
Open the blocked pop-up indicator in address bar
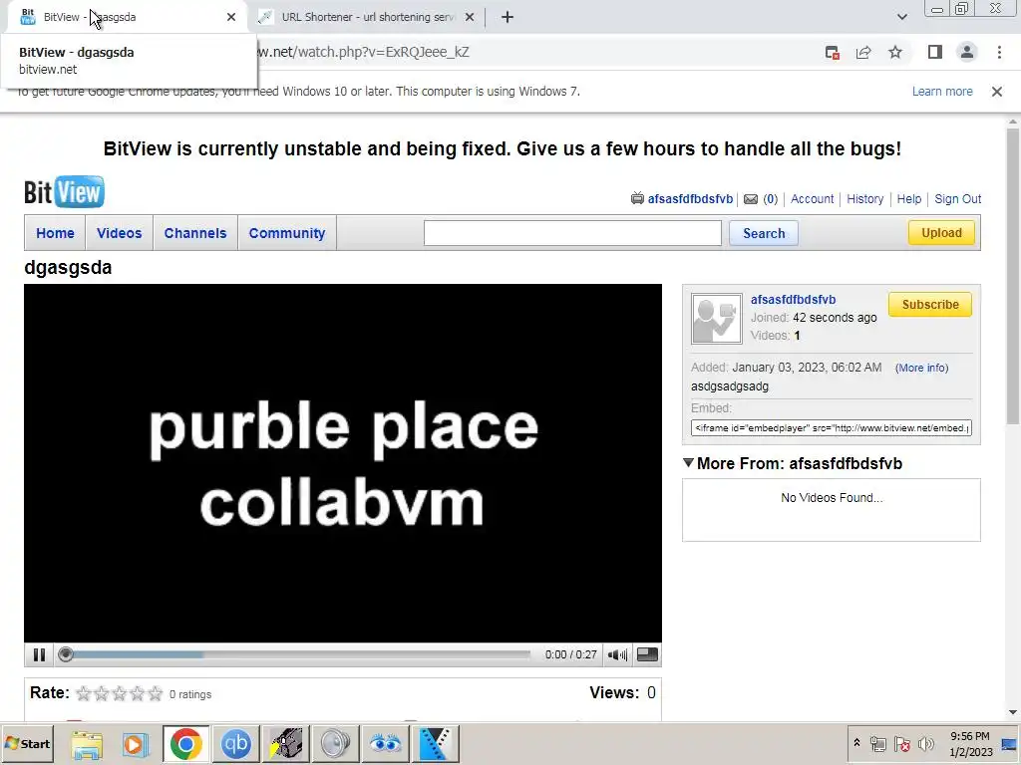[832, 52]
